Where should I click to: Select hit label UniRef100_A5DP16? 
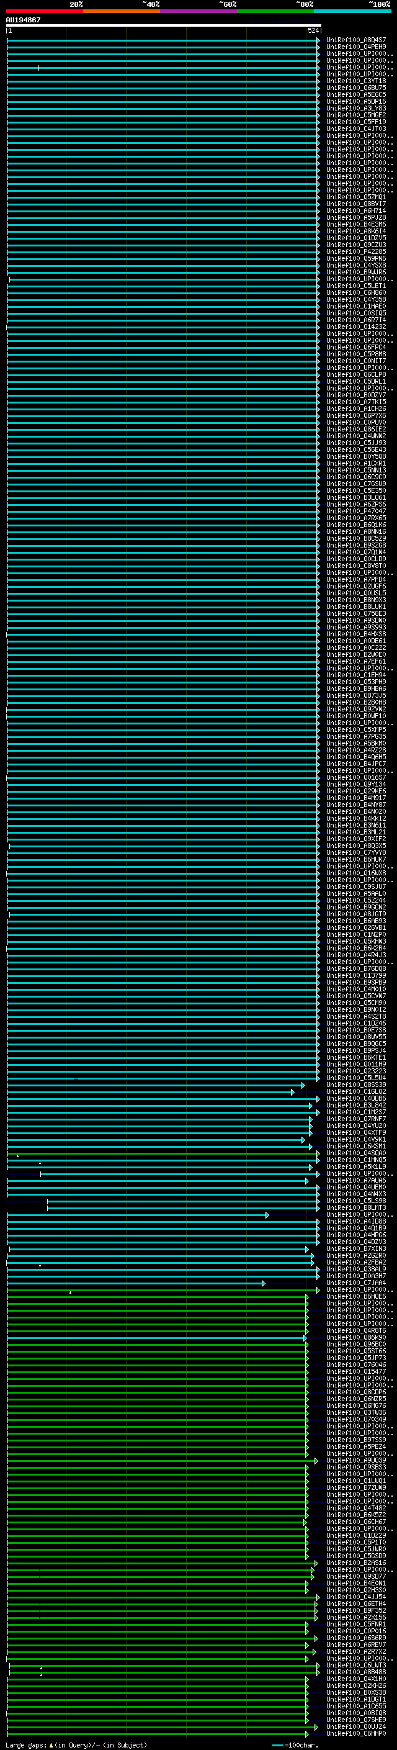pos(356,101)
